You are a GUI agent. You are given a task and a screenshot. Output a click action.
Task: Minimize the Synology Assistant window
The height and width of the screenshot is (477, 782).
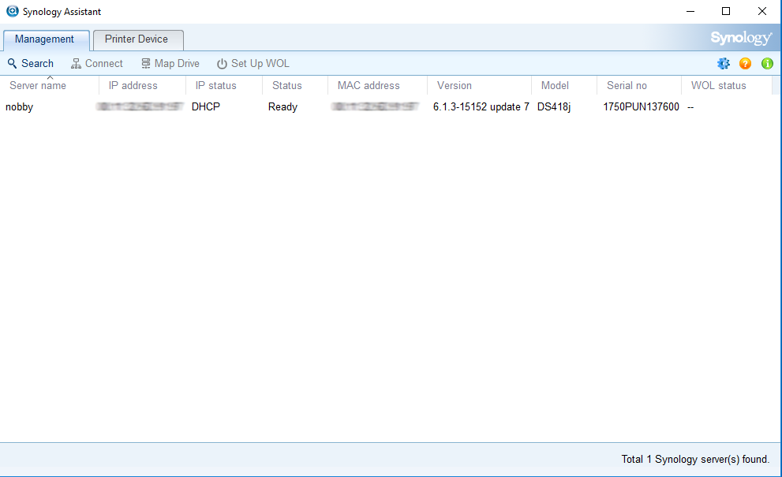(x=690, y=11)
